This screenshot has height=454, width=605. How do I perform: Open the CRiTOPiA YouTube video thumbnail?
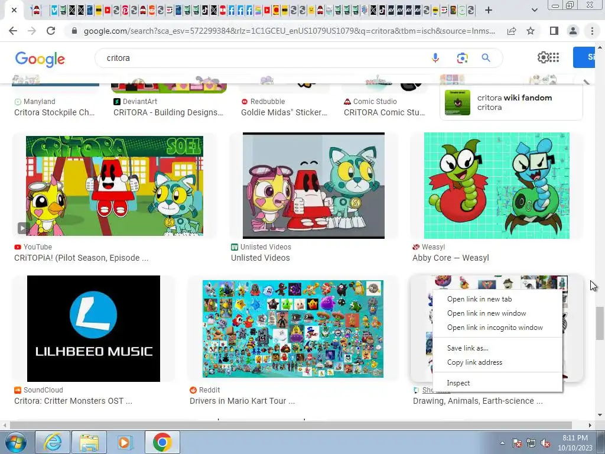tap(114, 186)
